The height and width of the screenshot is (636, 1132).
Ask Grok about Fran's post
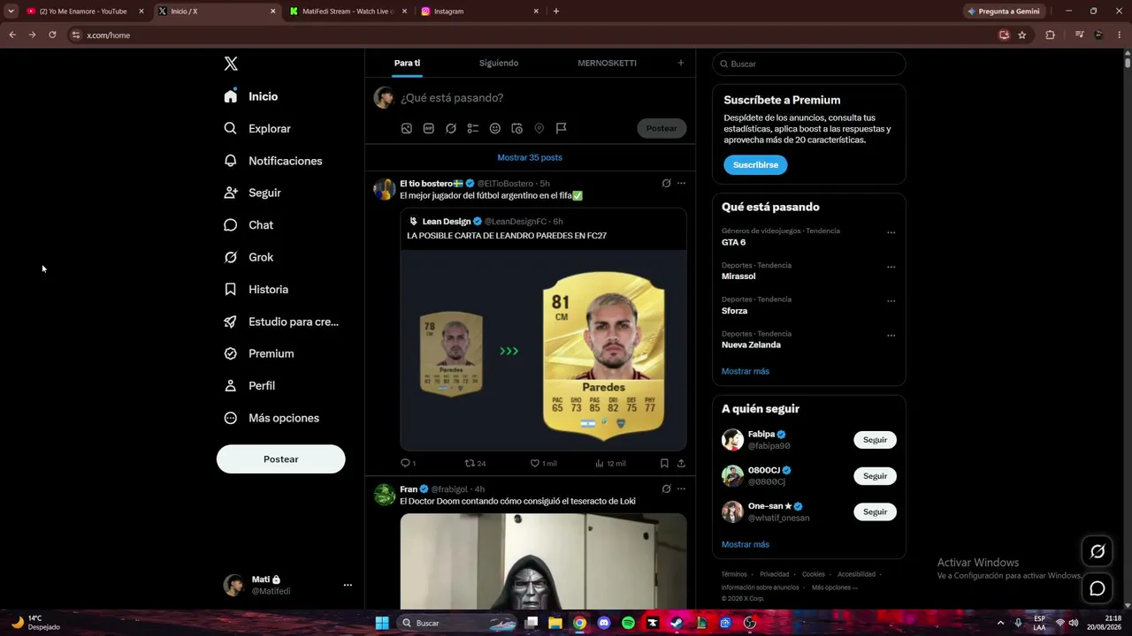coord(666,488)
